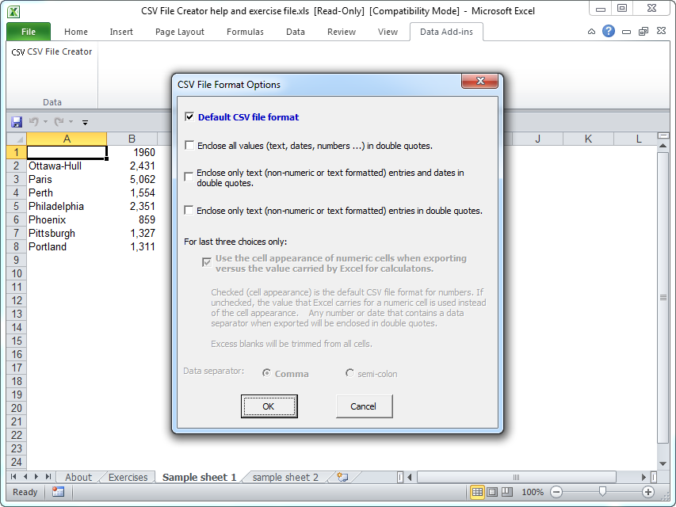Switch to the Insert ribbon tab
This screenshot has height=507, width=676.
point(121,32)
